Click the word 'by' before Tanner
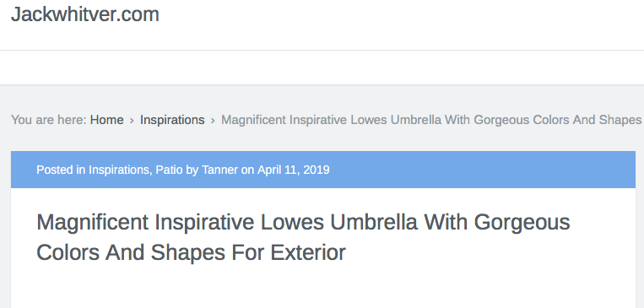Screen dimensions: 644x308 click(192, 170)
